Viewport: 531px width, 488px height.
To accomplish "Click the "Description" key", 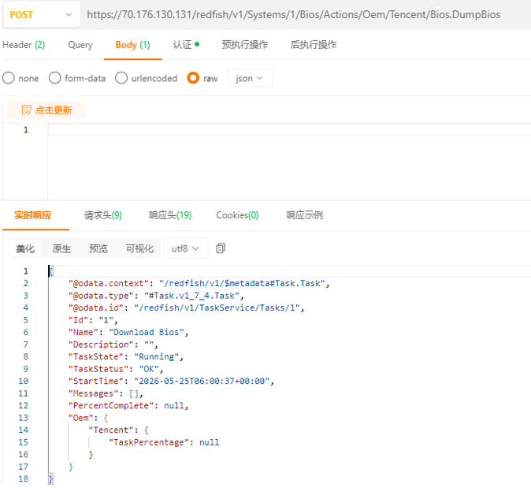I will (101, 345).
